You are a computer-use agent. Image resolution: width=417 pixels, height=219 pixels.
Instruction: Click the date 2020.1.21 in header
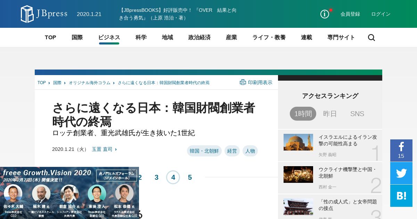pos(89,14)
